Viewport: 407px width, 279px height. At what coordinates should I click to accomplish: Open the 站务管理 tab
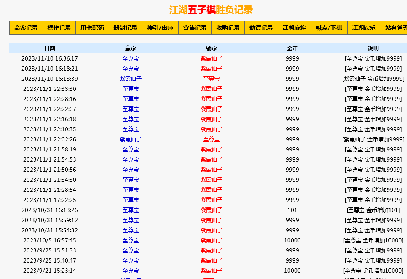tap(394, 28)
